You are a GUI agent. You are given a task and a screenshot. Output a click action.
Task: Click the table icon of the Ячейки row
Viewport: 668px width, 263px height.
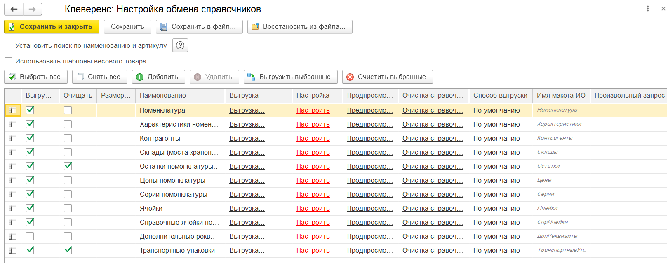13,208
